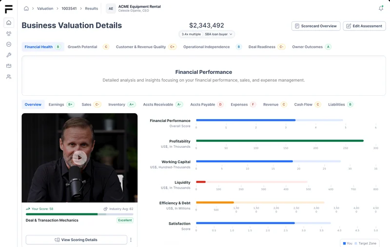Open the target icon in the sidebar
Screen dimensions: 390x247
coord(9,34)
